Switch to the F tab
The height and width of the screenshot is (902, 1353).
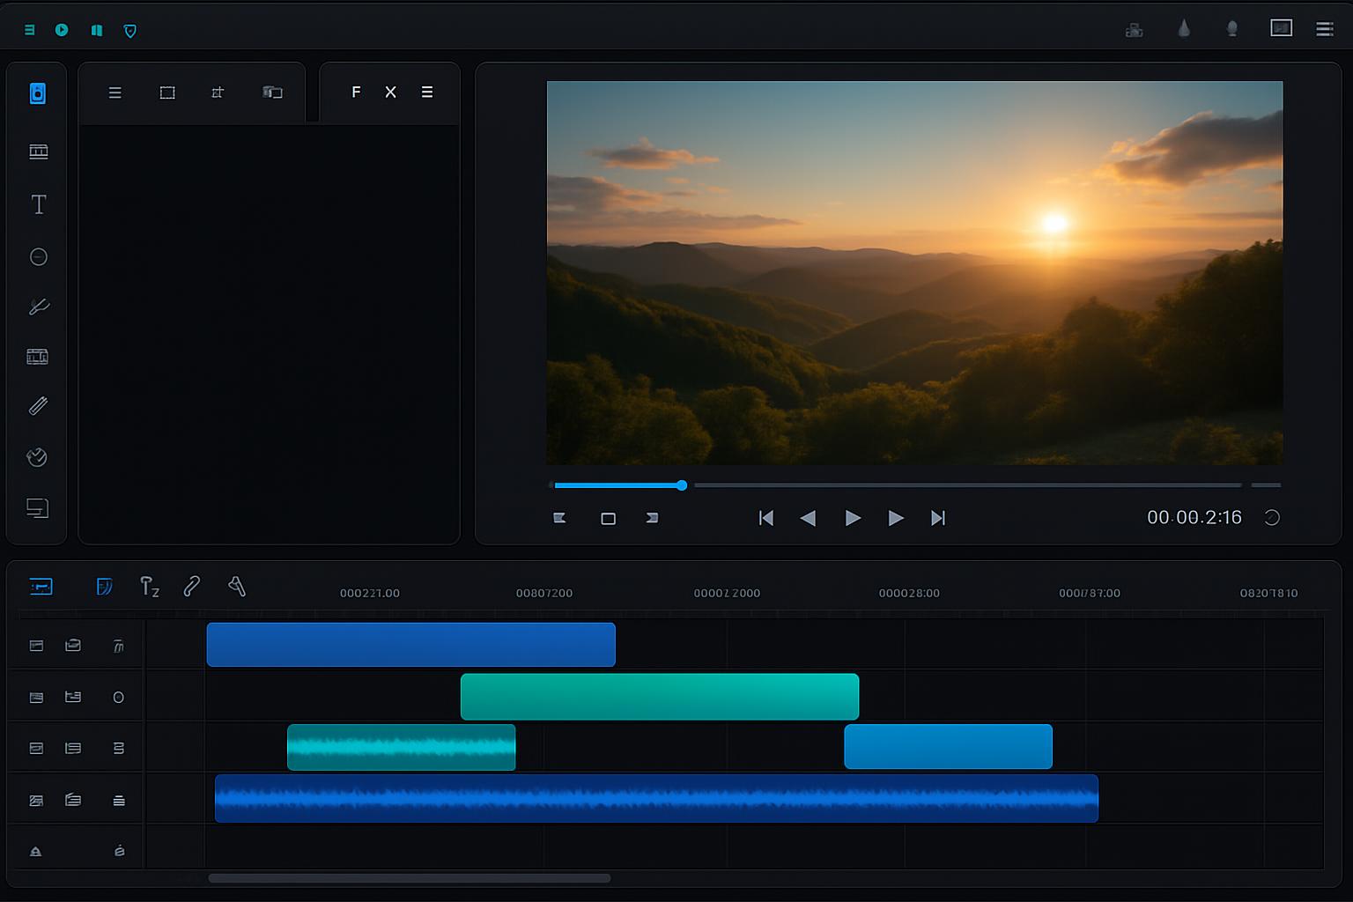[356, 92]
